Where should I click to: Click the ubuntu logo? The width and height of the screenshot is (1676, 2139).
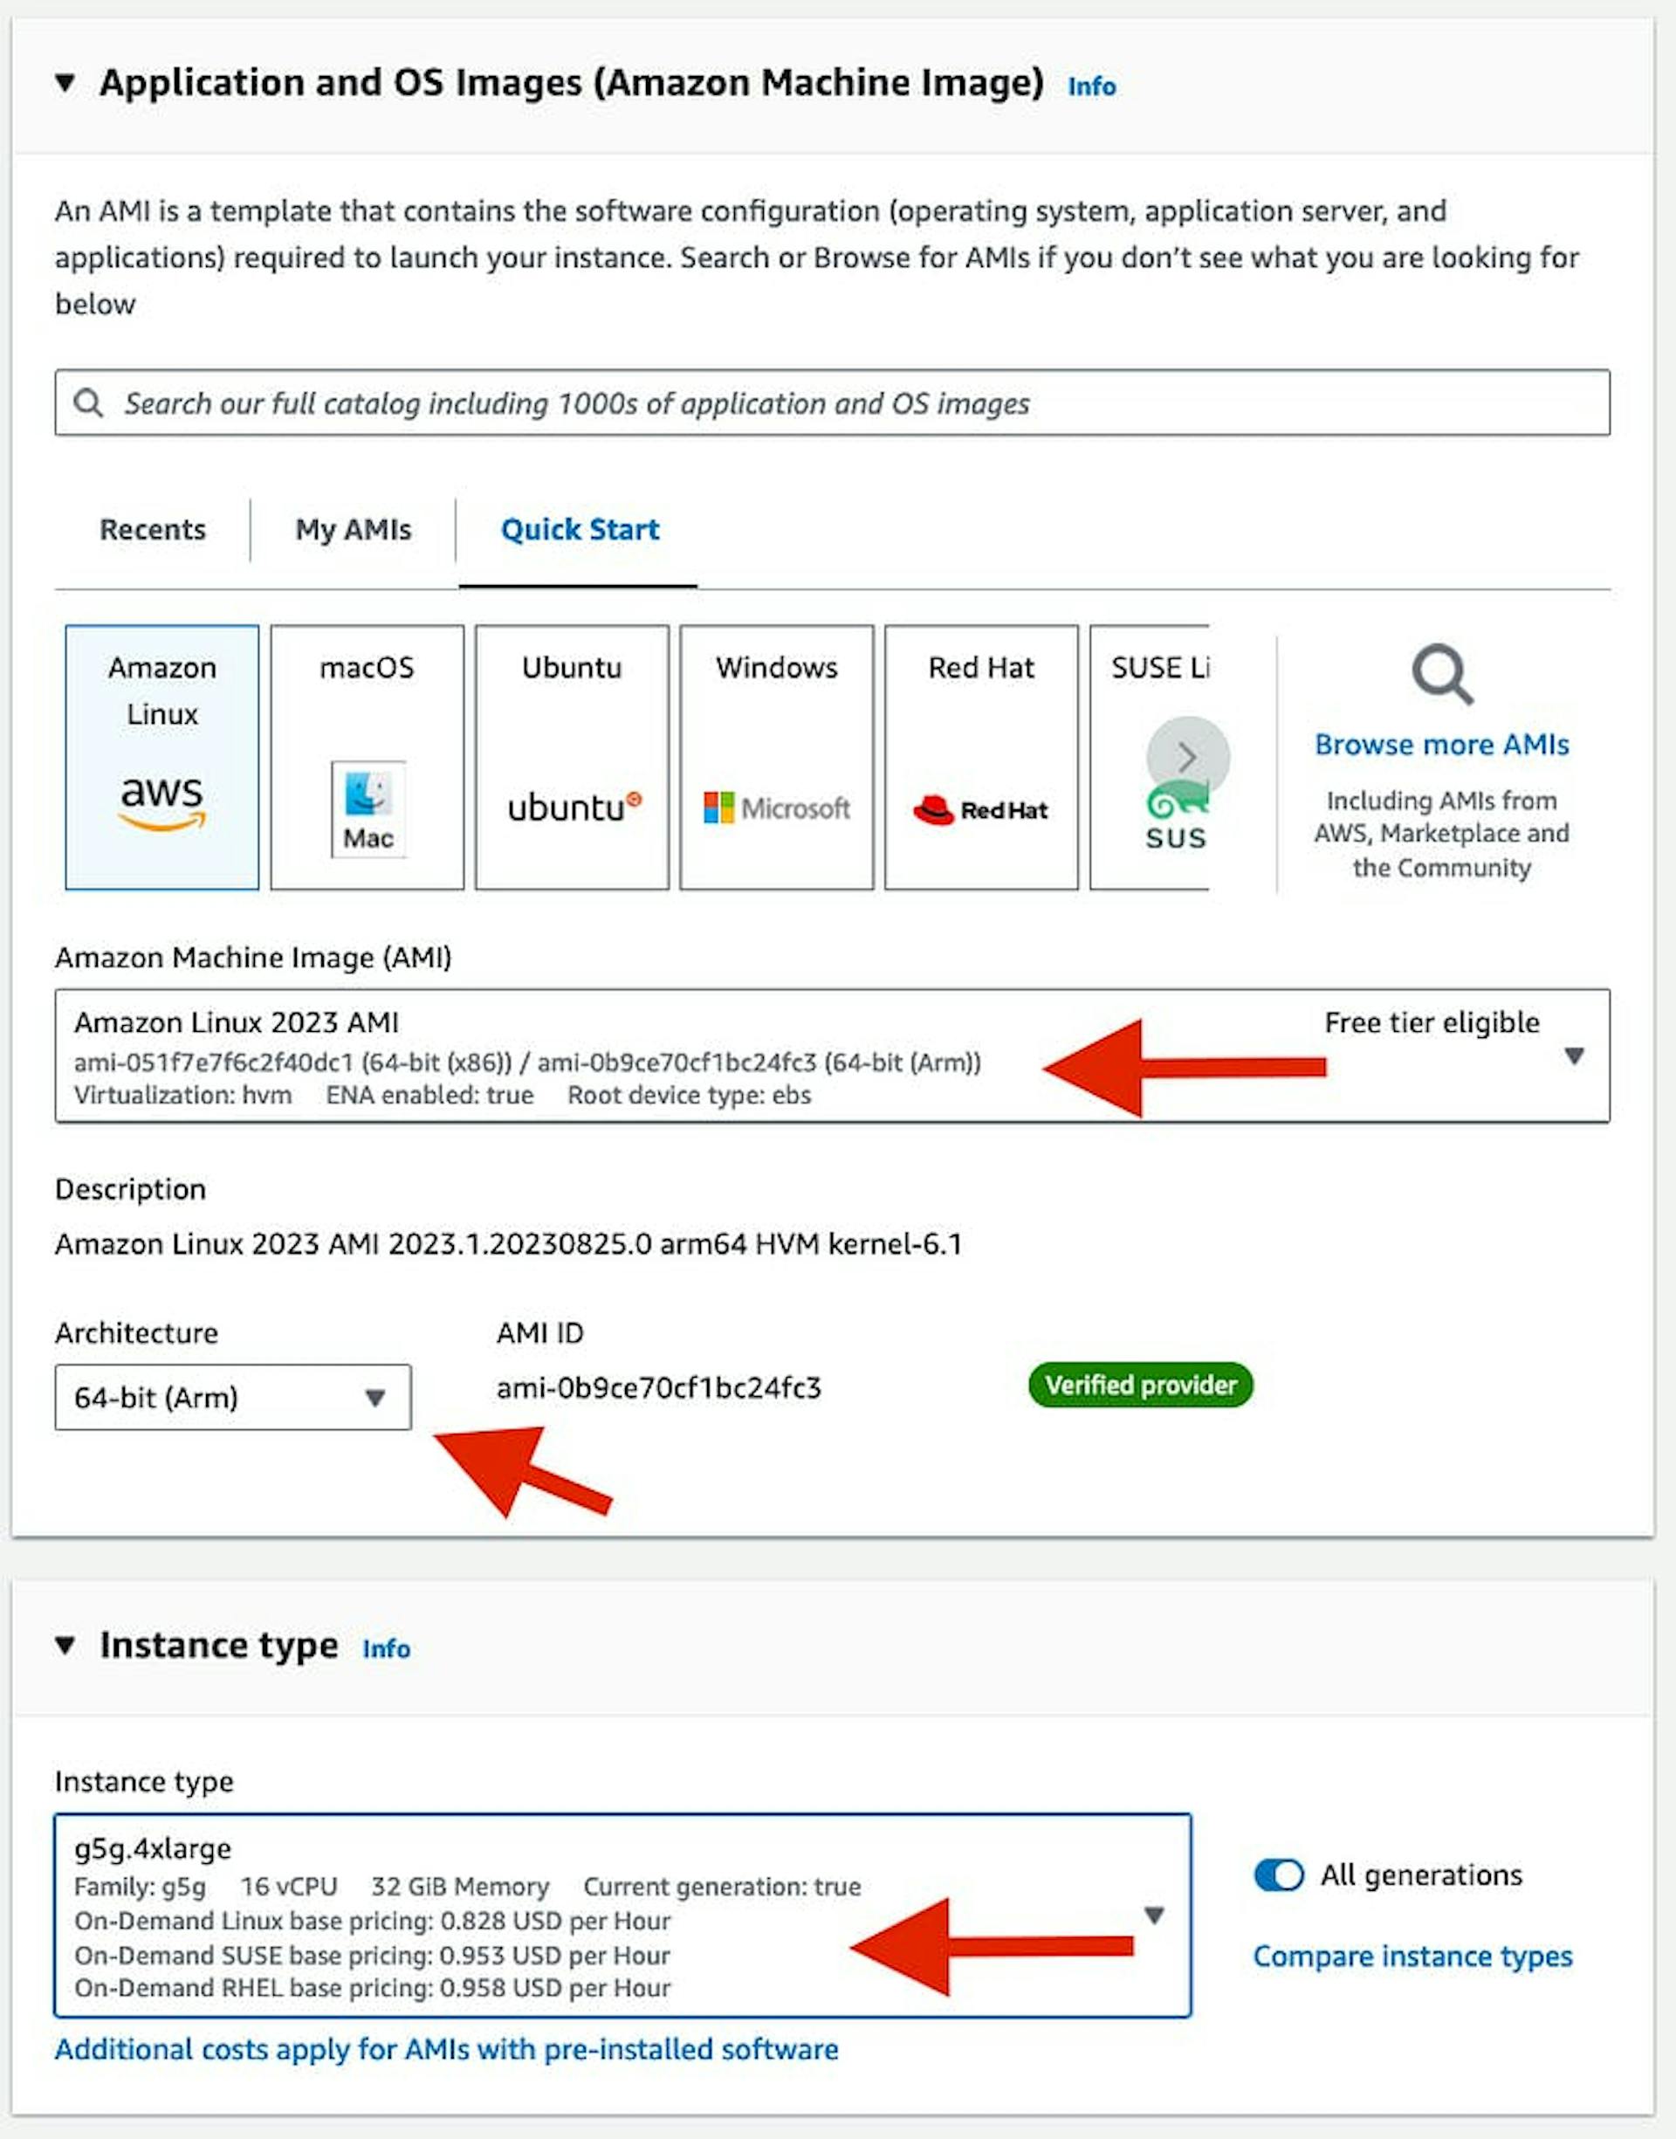[x=575, y=808]
